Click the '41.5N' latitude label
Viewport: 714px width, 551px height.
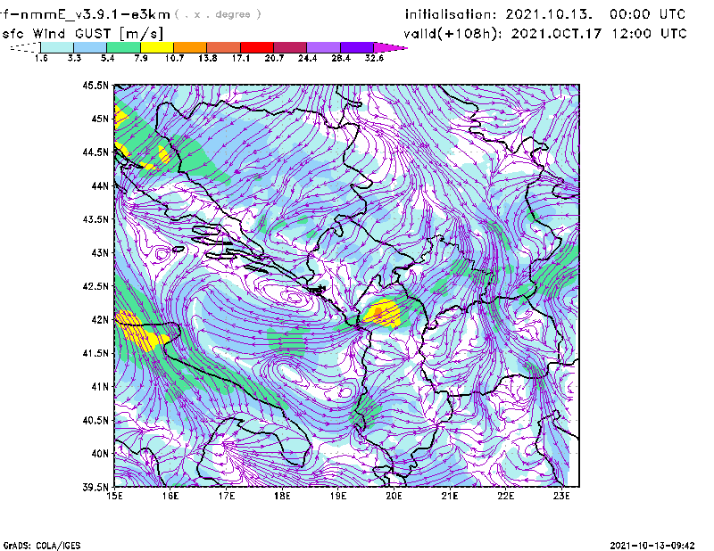click(95, 353)
